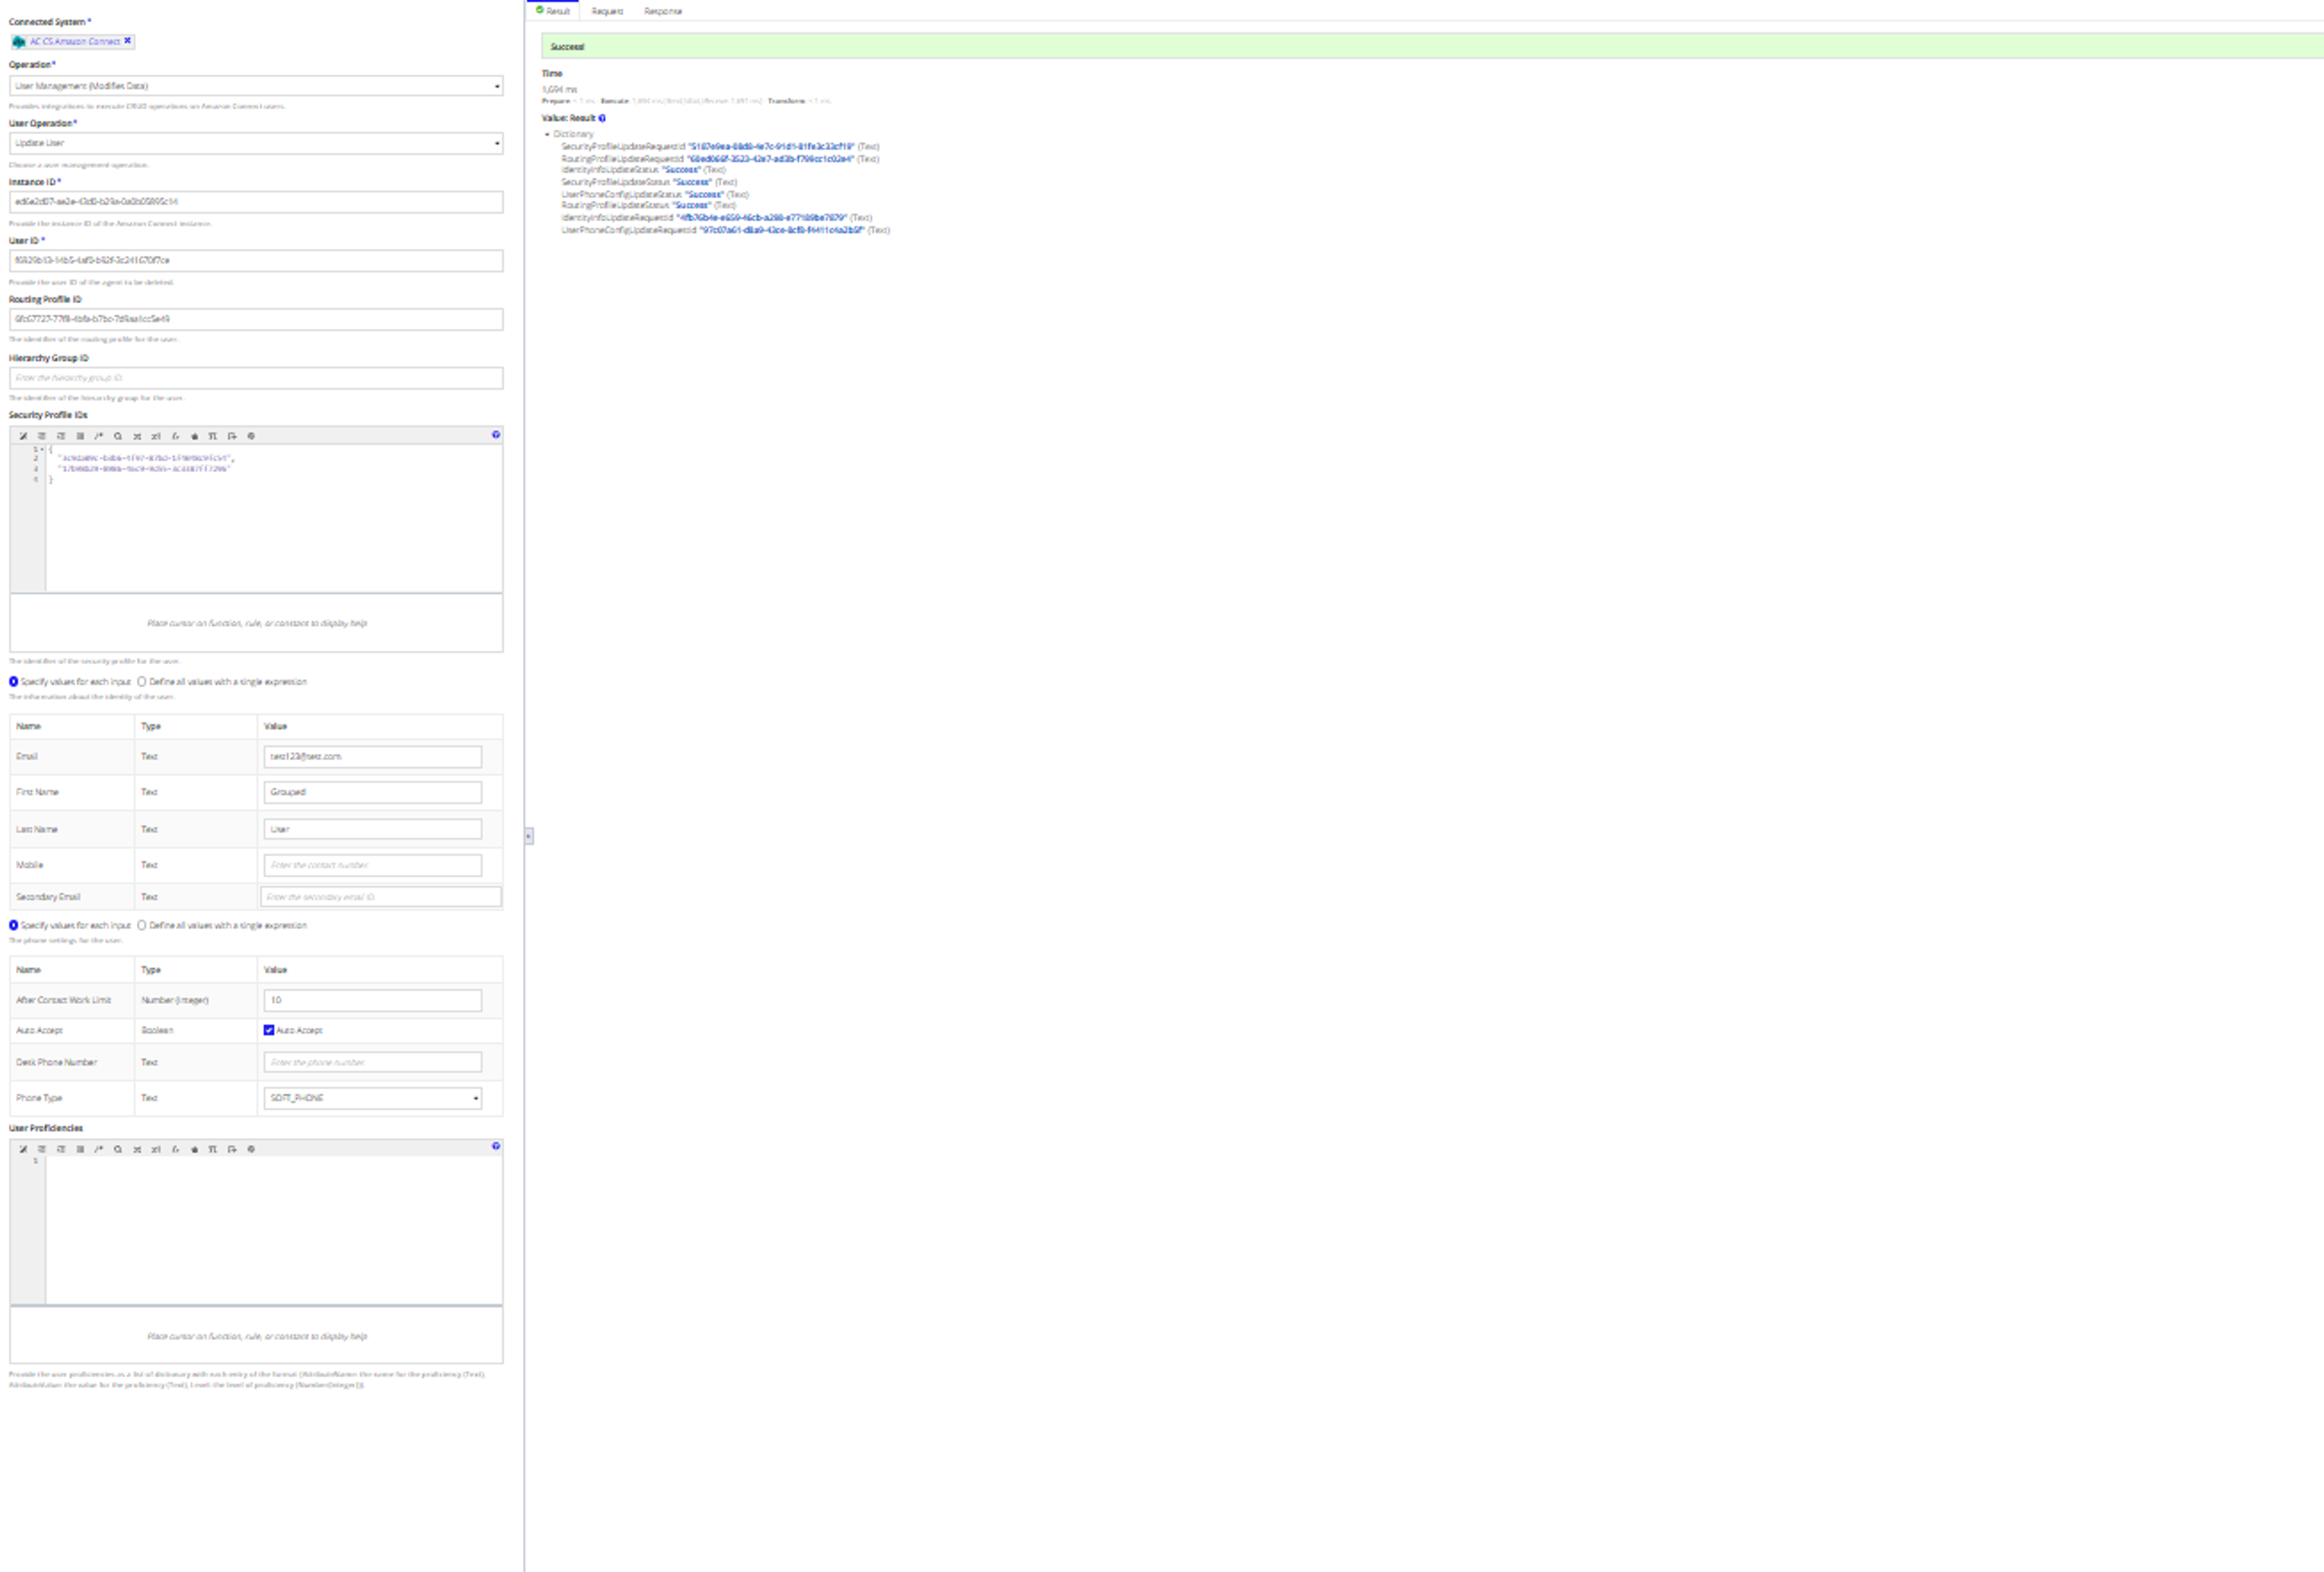Click the green Success banner
The height and width of the screenshot is (1572, 2324).
[1432, 46]
